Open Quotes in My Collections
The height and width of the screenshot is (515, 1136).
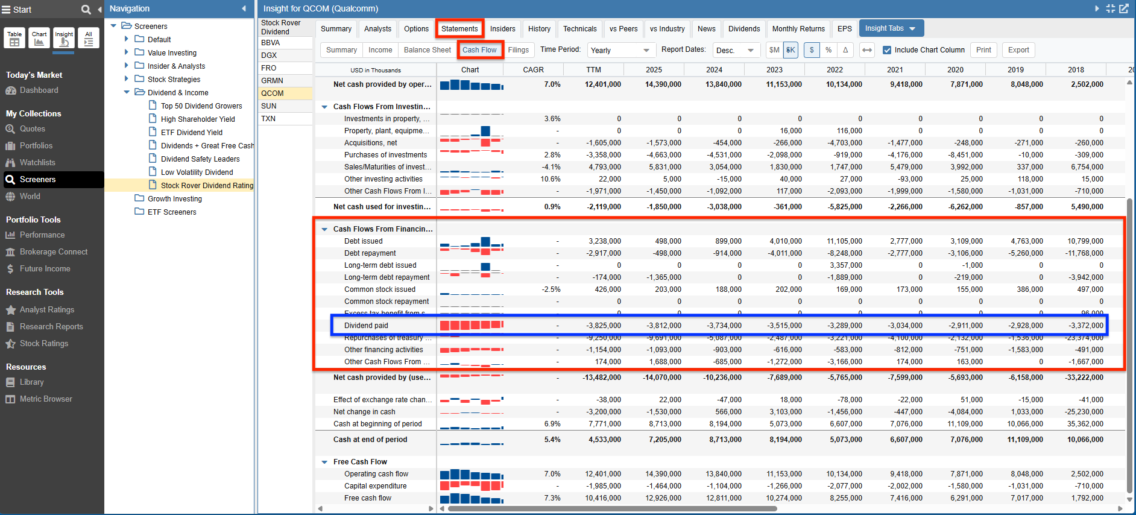coord(33,129)
